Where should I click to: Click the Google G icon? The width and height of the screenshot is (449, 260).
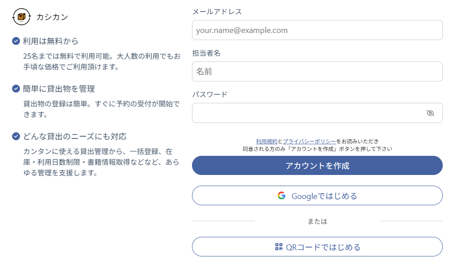[x=281, y=195]
